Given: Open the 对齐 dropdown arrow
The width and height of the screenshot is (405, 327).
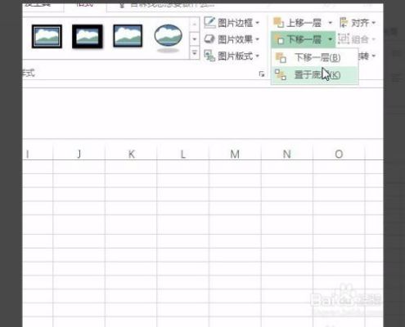Looking at the screenshot, I should click(x=373, y=23).
